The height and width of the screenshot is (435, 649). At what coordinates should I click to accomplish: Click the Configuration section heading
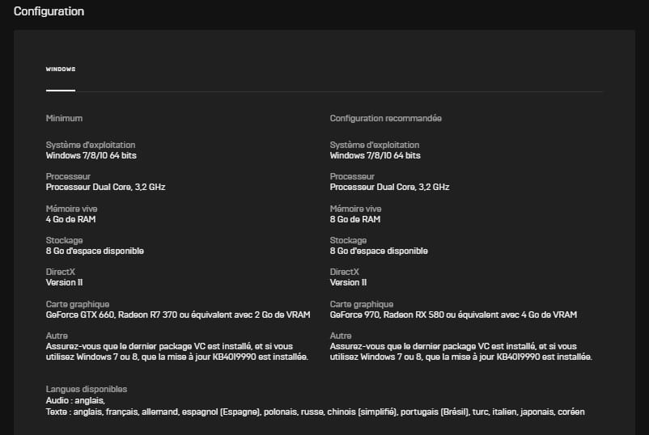point(49,11)
